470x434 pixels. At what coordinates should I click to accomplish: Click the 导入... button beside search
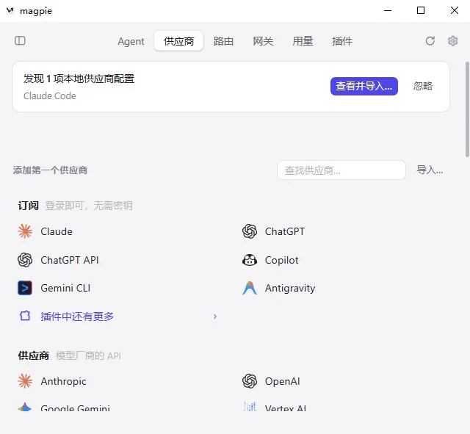tap(430, 170)
